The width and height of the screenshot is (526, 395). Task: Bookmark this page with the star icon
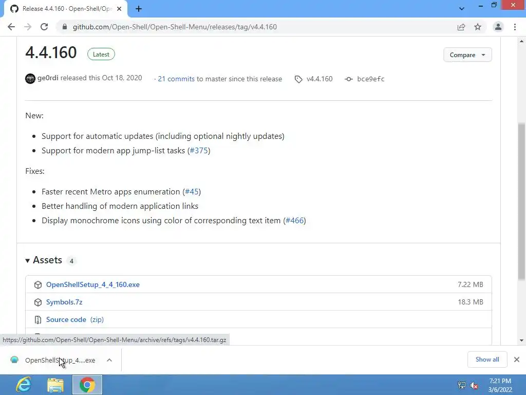tap(478, 27)
